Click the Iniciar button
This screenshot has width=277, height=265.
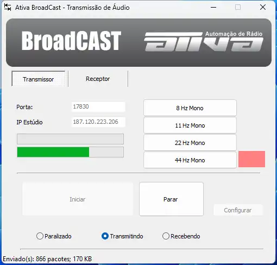pyautogui.click(x=78, y=199)
